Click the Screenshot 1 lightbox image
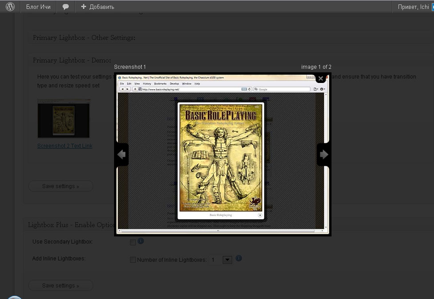 pos(222,154)
